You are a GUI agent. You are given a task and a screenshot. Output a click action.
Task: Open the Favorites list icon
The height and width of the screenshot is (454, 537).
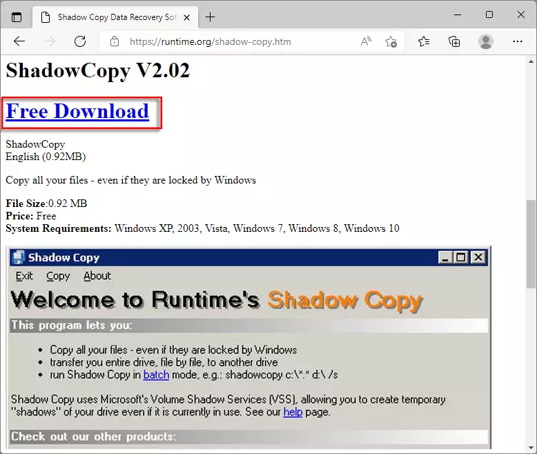coord(424,41)
